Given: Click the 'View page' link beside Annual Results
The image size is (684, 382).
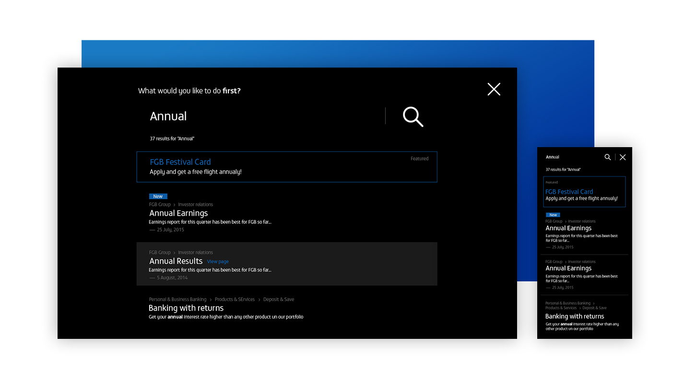Looking at the screenshot, I should 218,262.
